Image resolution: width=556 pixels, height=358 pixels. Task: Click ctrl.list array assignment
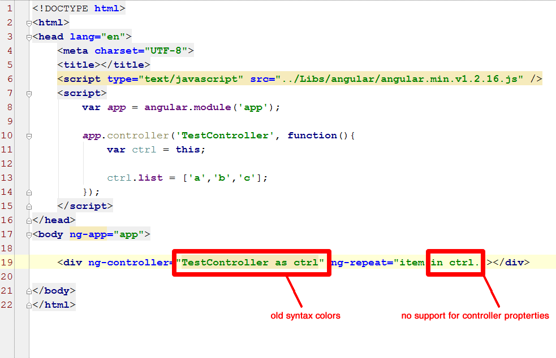coord(187,178)
